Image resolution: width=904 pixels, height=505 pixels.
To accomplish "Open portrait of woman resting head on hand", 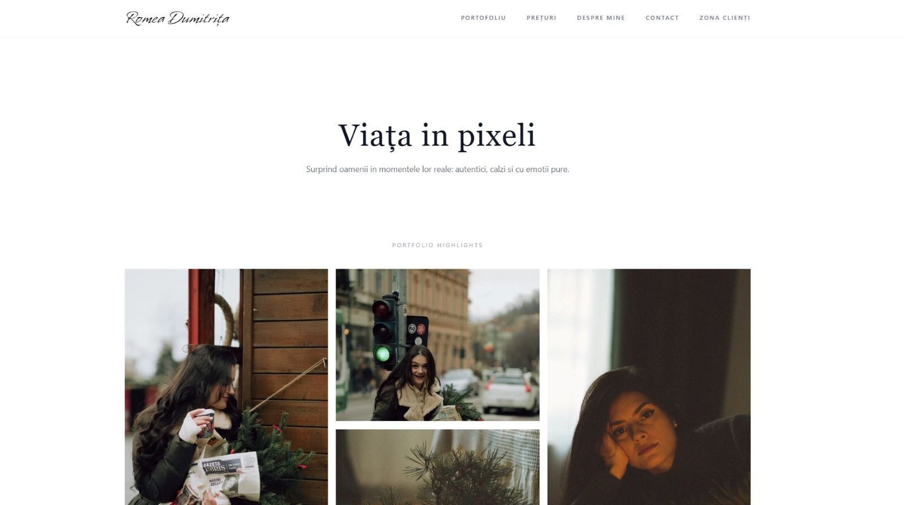I will pos(649,387).
